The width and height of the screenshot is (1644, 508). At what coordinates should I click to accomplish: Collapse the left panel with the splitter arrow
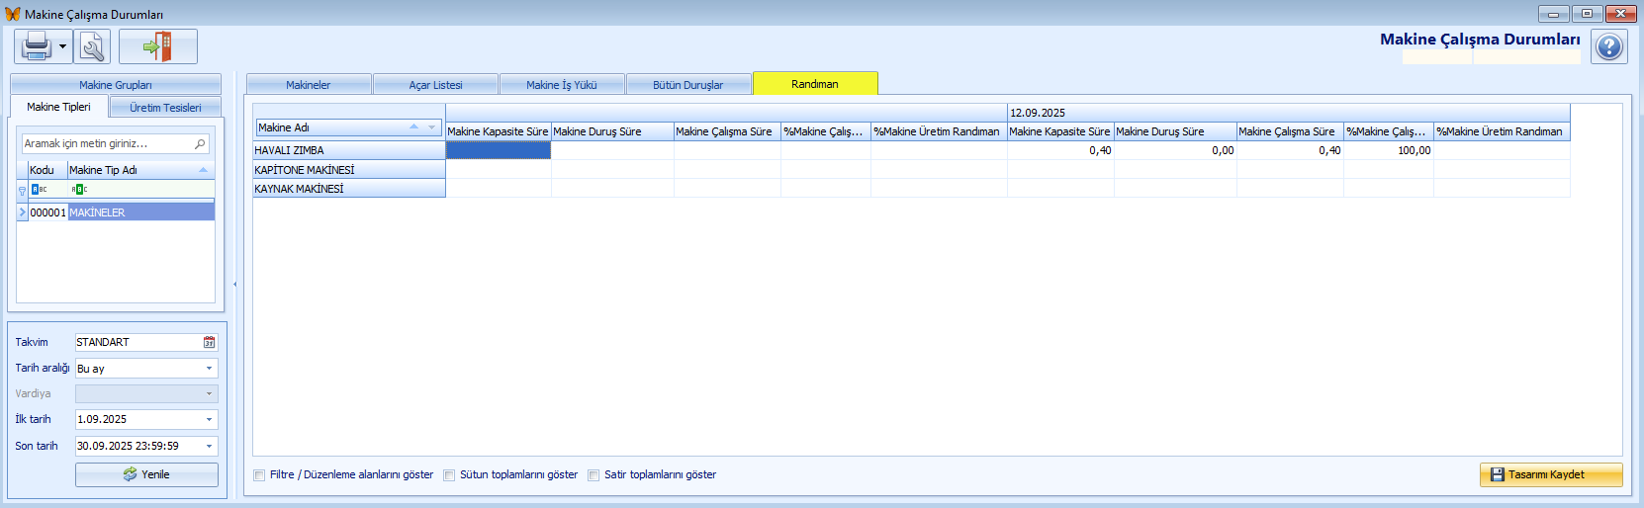pyautogui.click(x=234, y=285)
